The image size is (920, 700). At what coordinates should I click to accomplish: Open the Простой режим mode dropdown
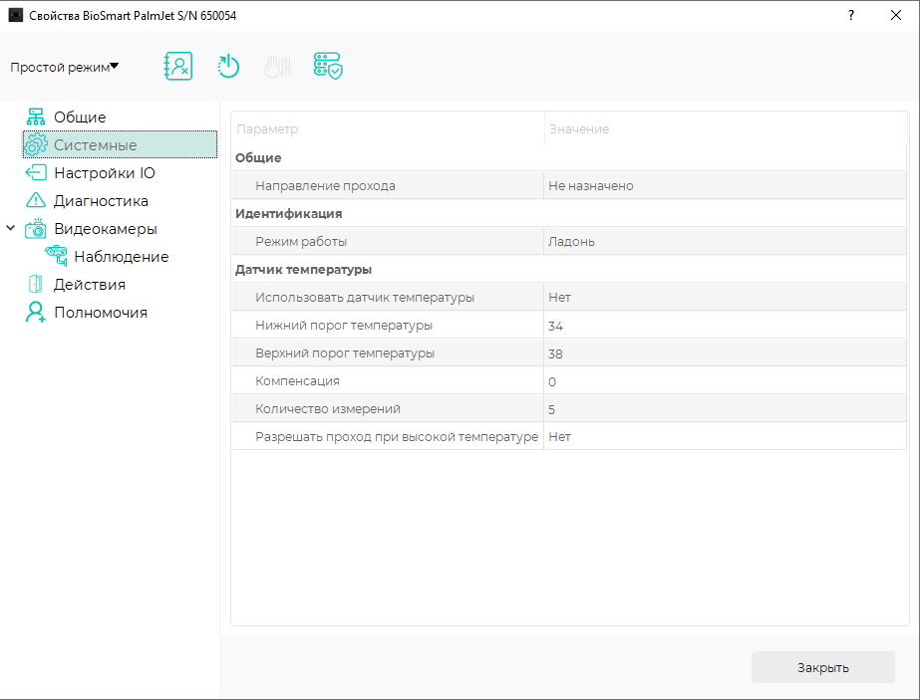pos(65,67)
